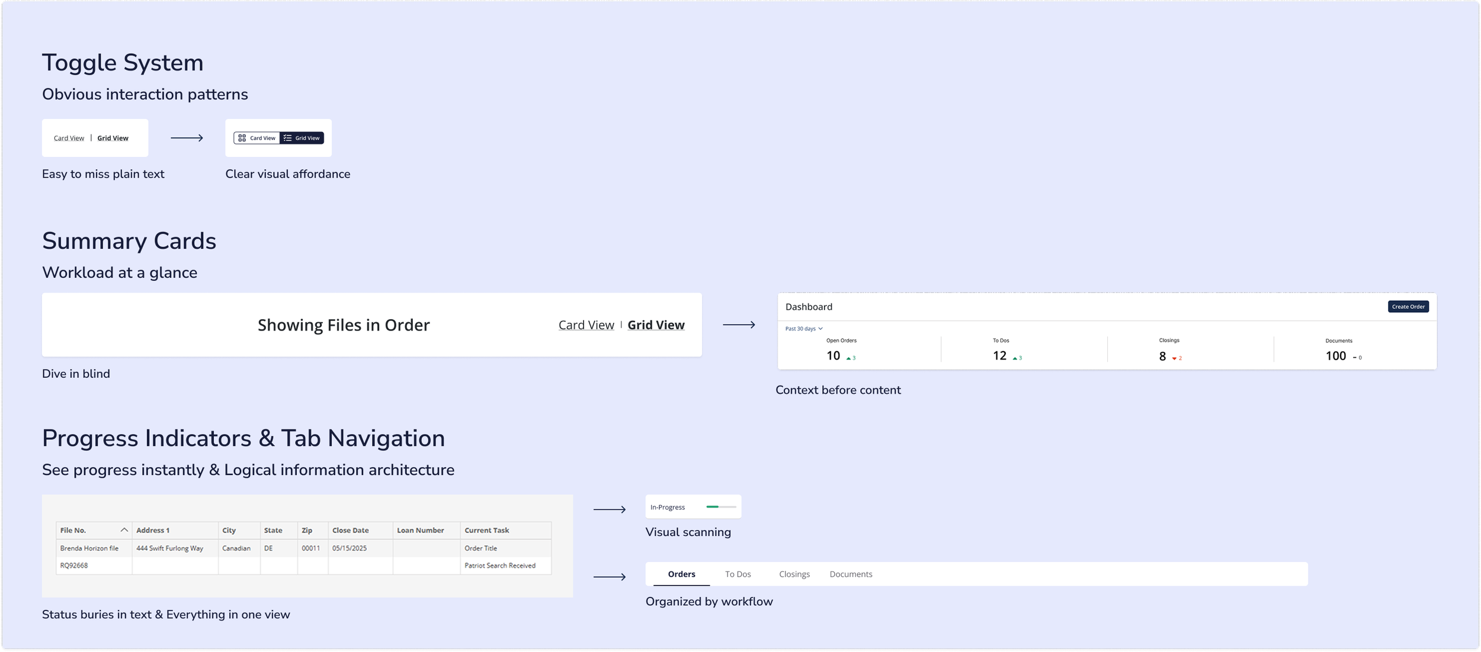Open the Documents tab
Viewport: 1481px width, 652px height.
tap(851, 574)
